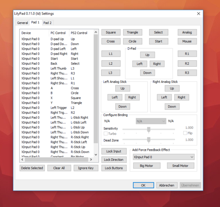The image size is (220, 207).
Task: Cancel with the Abbrechen button
Action: click(x=167, y=185)
